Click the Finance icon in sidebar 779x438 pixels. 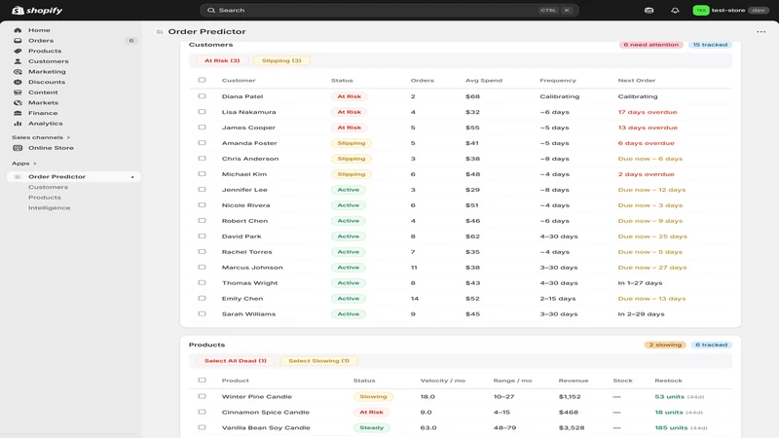[18, 113]
